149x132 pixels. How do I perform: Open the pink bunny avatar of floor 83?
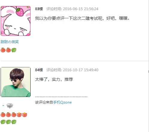[16, 21]
